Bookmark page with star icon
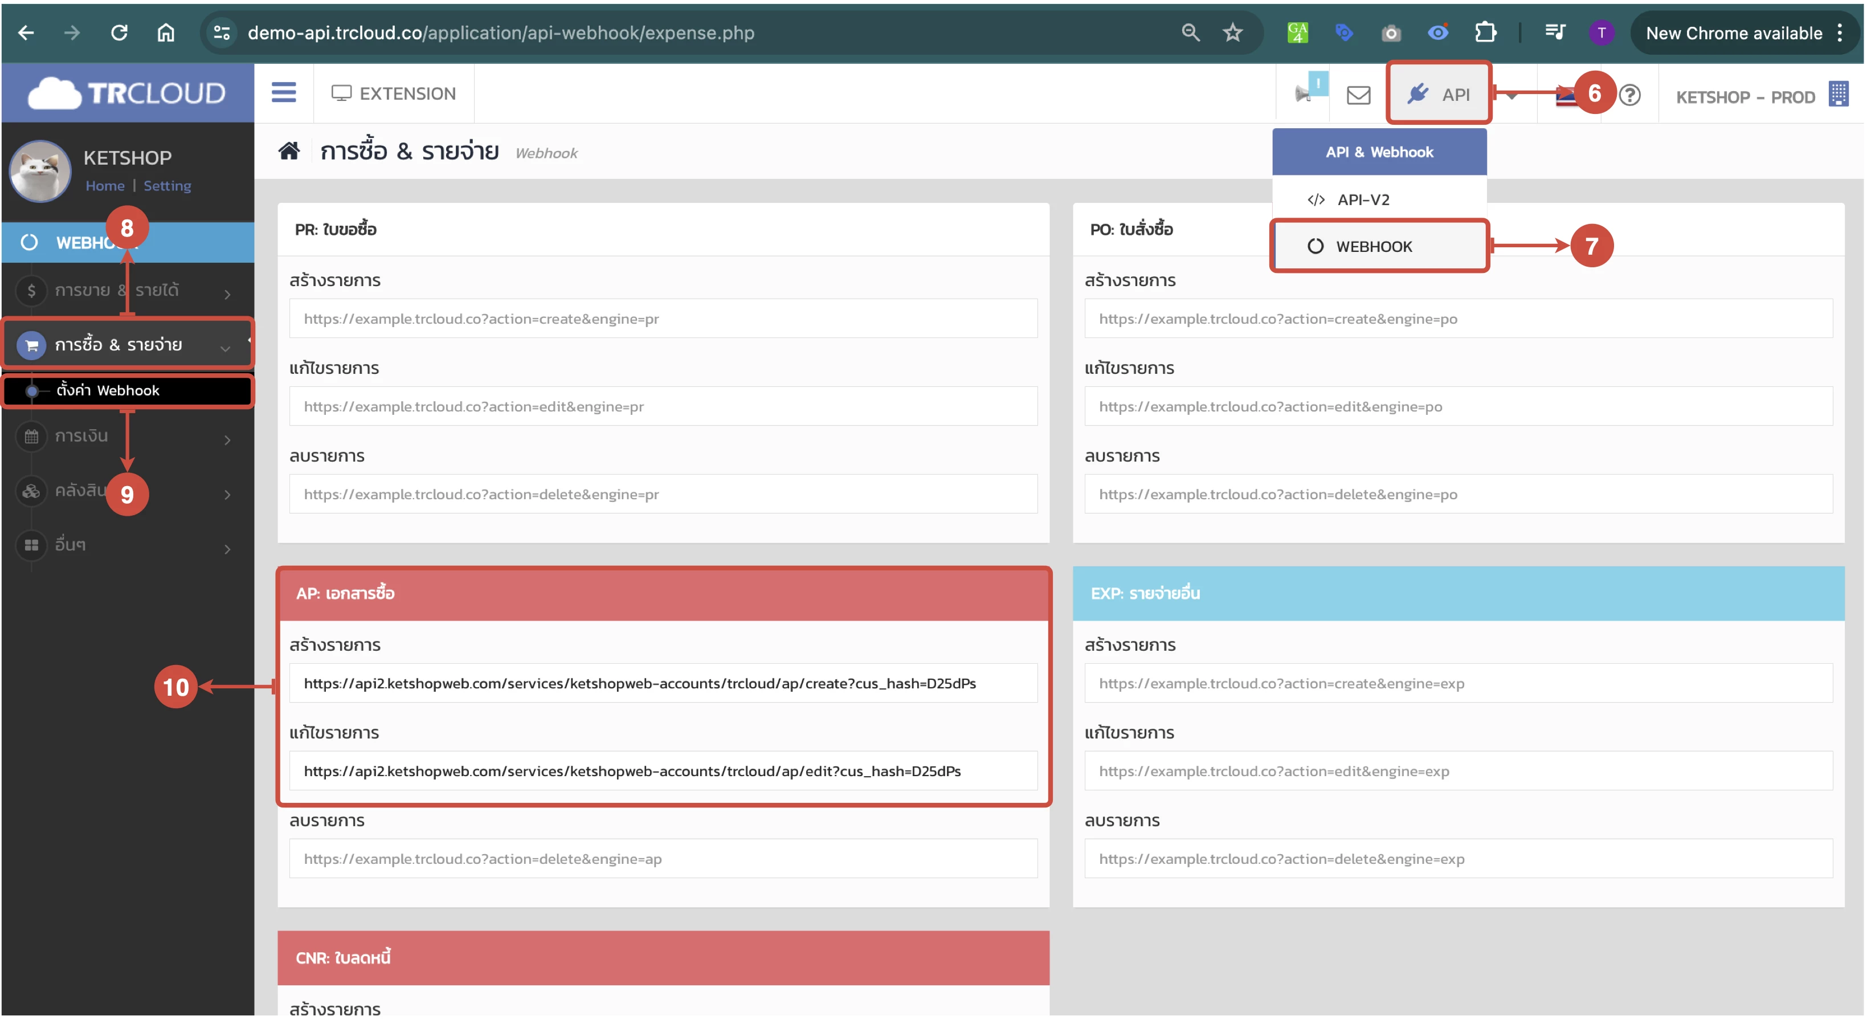 1232,32
